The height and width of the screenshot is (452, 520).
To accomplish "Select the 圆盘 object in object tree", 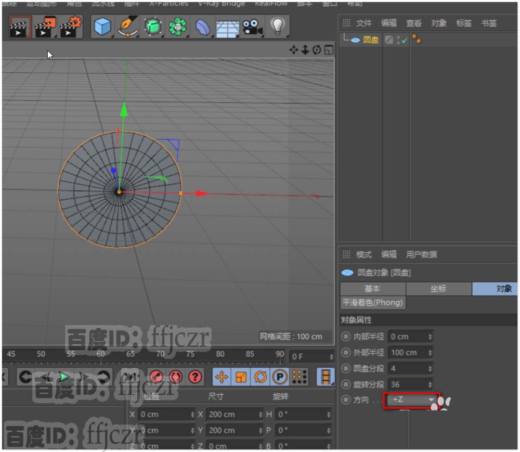I will (x=371, y=40).
